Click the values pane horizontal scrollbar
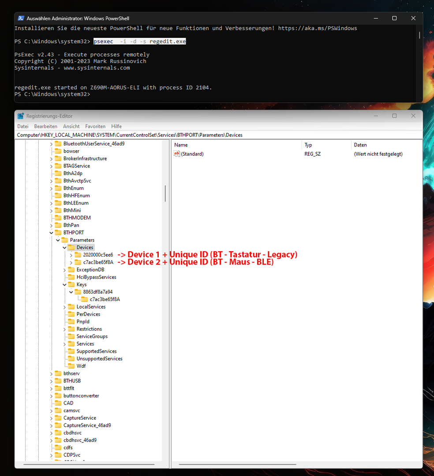This screenshot has height=476, width=434. pos(237,465)
